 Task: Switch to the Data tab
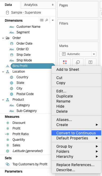tap(8, 5)
